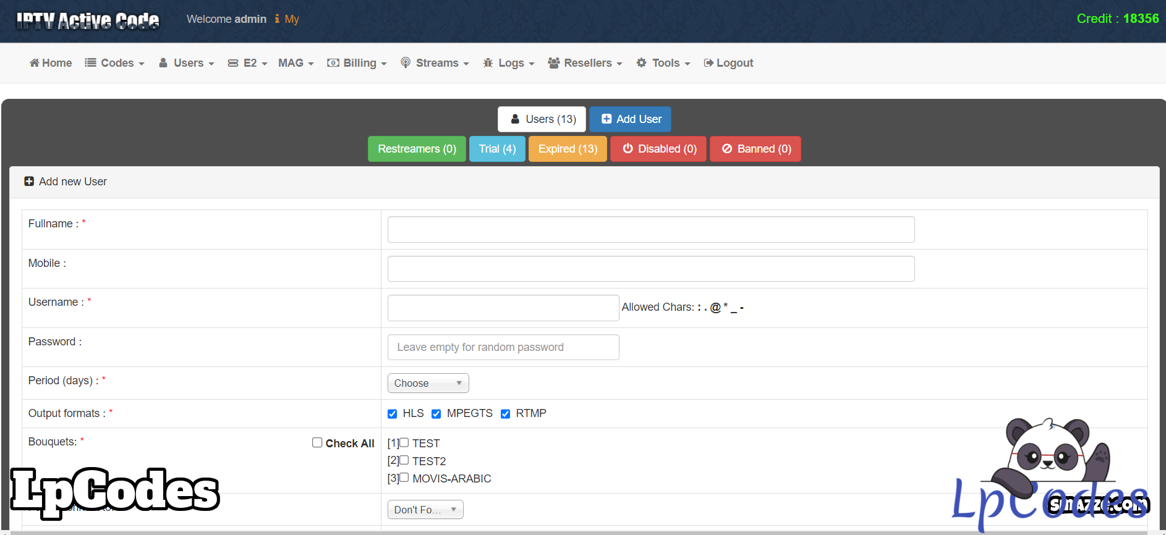1166x535 pixels.
Task: Click the Logs bug icon
Action: (x=488, y=63)
